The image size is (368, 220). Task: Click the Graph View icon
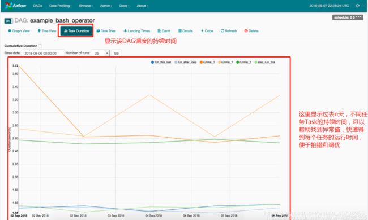tap(10, 30)
